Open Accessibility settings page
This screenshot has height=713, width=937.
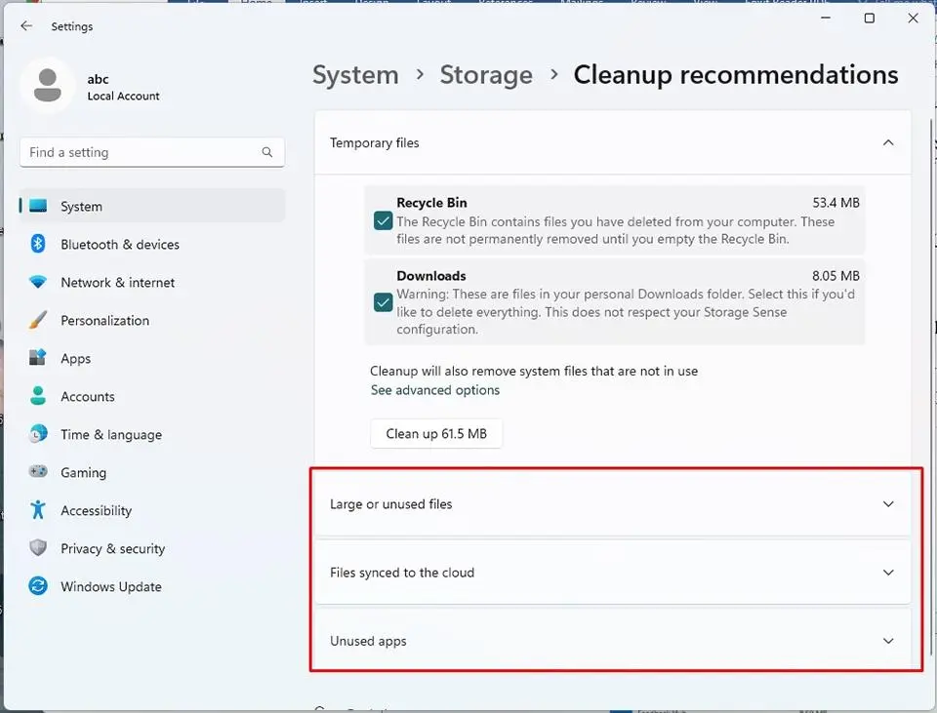click(x=152, y=510)
